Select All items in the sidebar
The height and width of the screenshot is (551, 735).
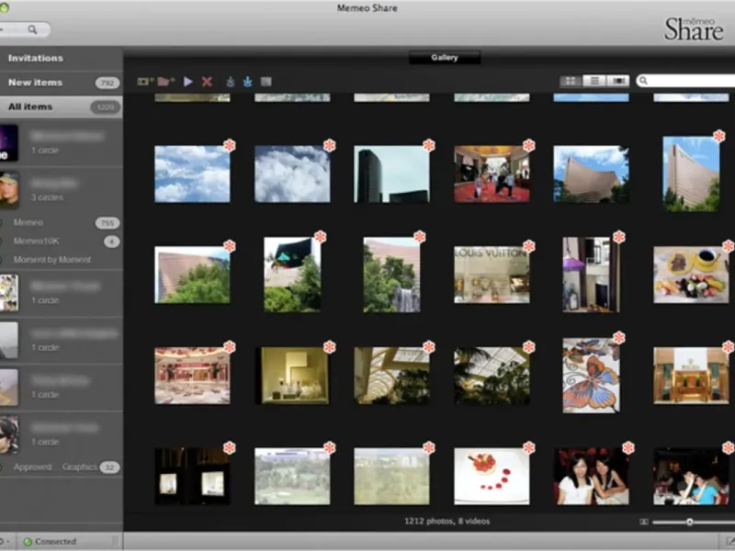pyautogui.click(x=30, y=107)
